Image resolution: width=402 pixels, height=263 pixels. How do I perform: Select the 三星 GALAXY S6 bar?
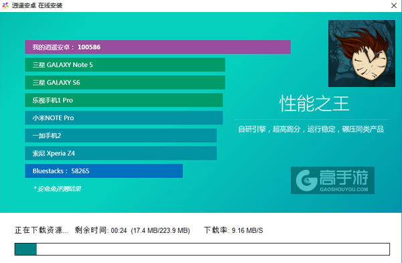[x=125, y=82]
